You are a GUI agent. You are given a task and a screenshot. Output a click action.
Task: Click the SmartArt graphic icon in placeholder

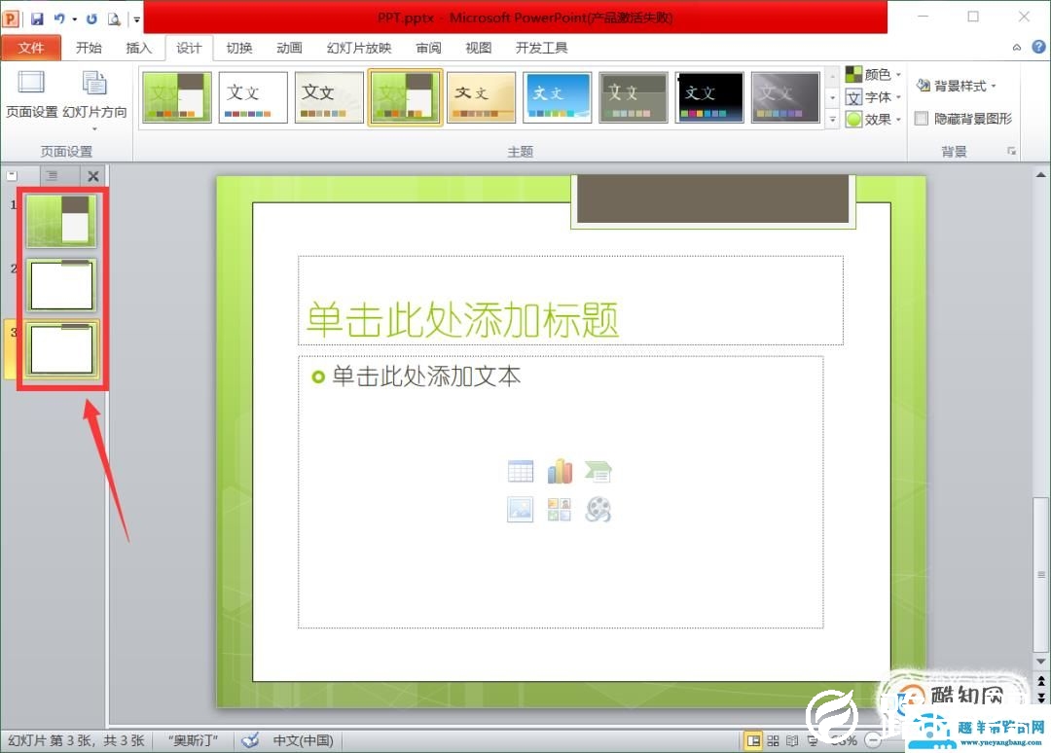(x=598, y=470)
